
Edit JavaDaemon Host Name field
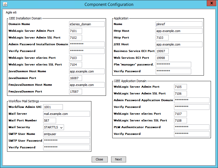(87, 71)
